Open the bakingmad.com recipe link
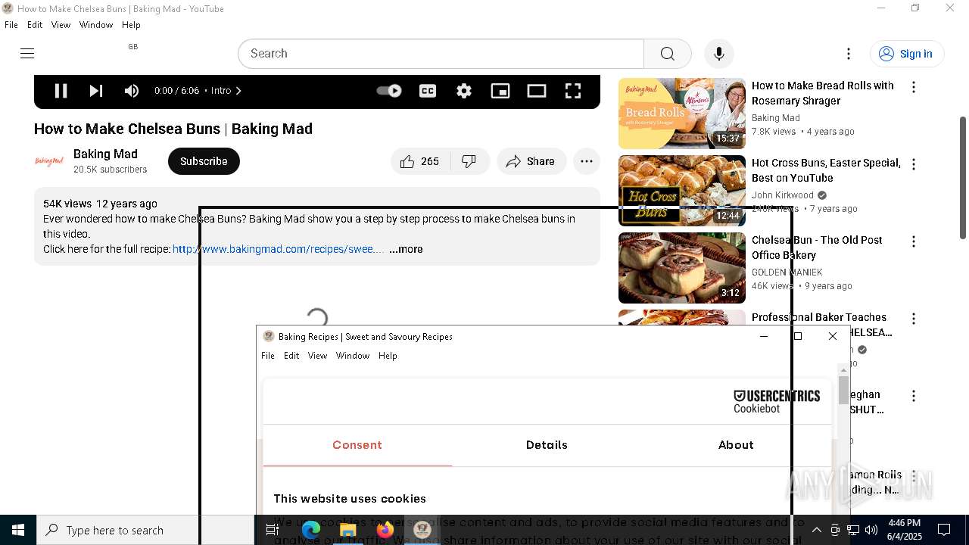Screen dimensions: 969x545 pos(278,249)
